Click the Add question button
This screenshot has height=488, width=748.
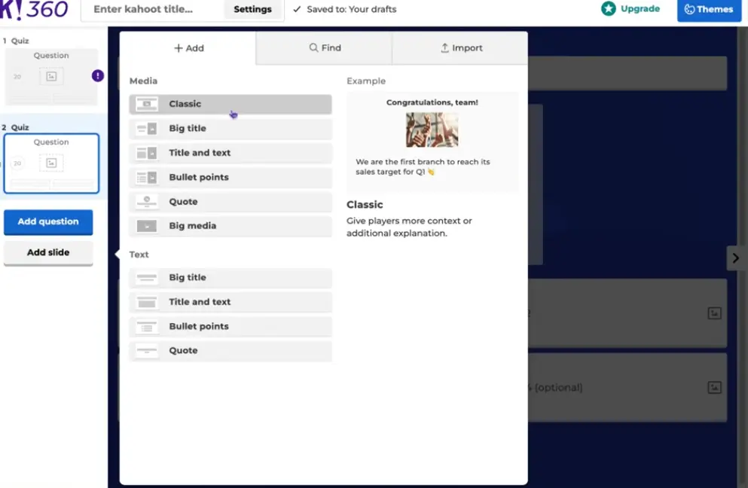(x=48, y=222)
